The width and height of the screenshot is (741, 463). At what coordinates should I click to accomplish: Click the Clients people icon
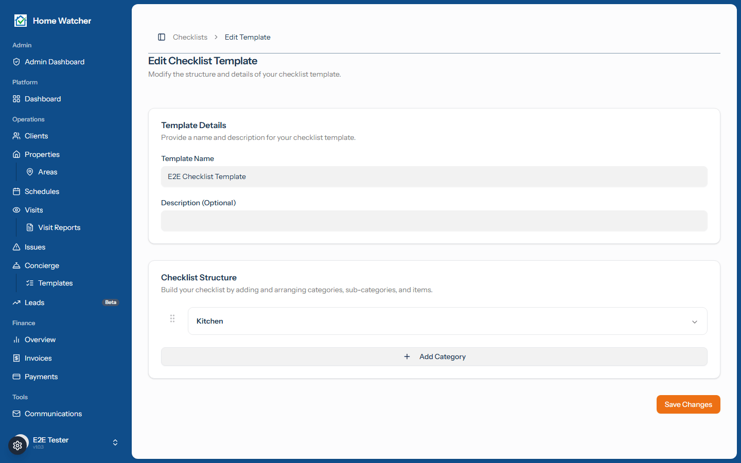tap(16, 136)
